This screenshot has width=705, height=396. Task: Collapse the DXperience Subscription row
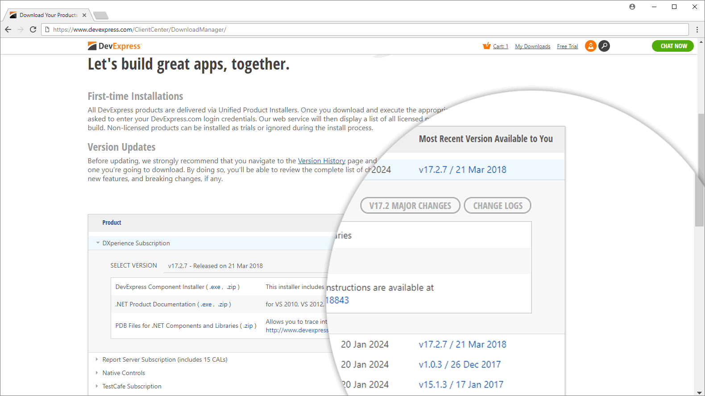98,243
